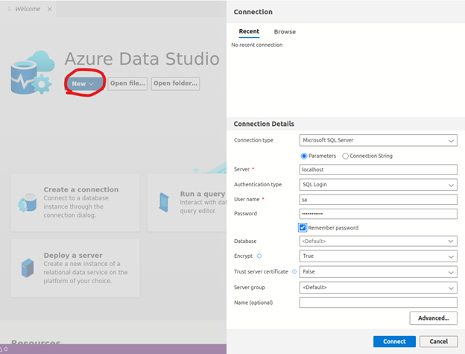Open the Encrypt info icon

coord(259,256)
